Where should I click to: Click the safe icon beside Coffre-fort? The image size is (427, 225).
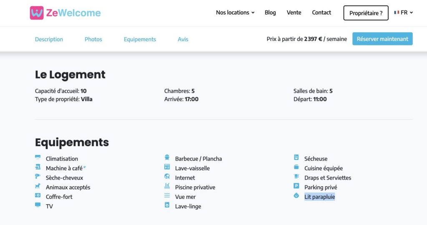(x=38, y=195)
